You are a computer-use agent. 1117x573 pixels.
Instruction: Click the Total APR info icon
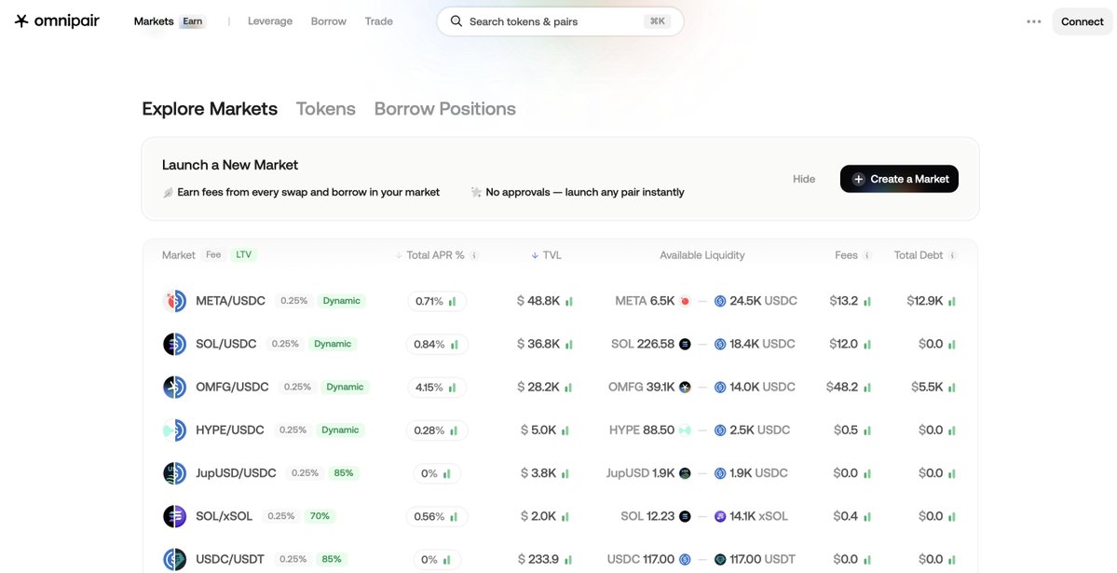[474, 255]
